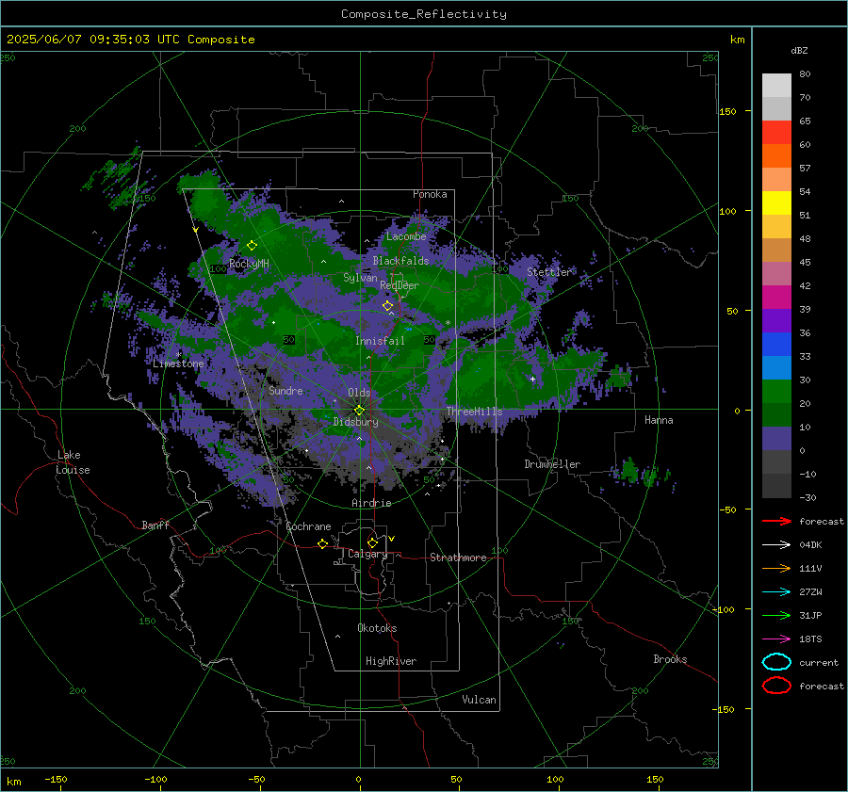Click the RockyMH map label
This screenshot has width=848, height=792.
(x=249, y=264)
